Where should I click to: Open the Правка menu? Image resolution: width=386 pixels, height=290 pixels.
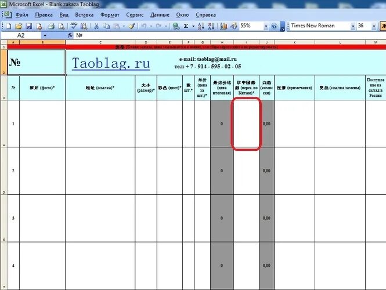tap(44, 15)
